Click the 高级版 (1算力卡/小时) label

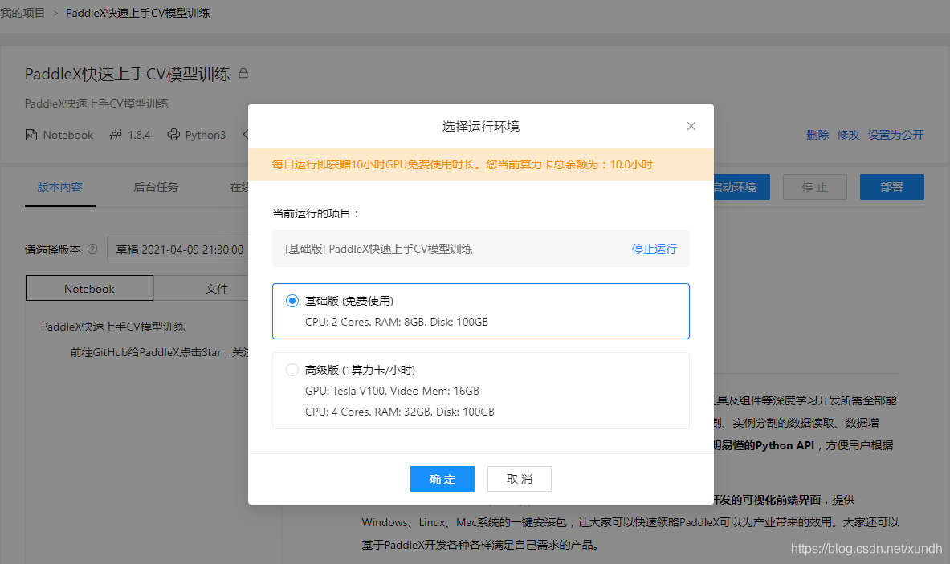[x=360, y=370]
